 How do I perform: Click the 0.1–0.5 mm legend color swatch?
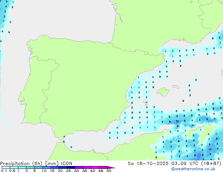pyautogui.click(x=6, y=167)
